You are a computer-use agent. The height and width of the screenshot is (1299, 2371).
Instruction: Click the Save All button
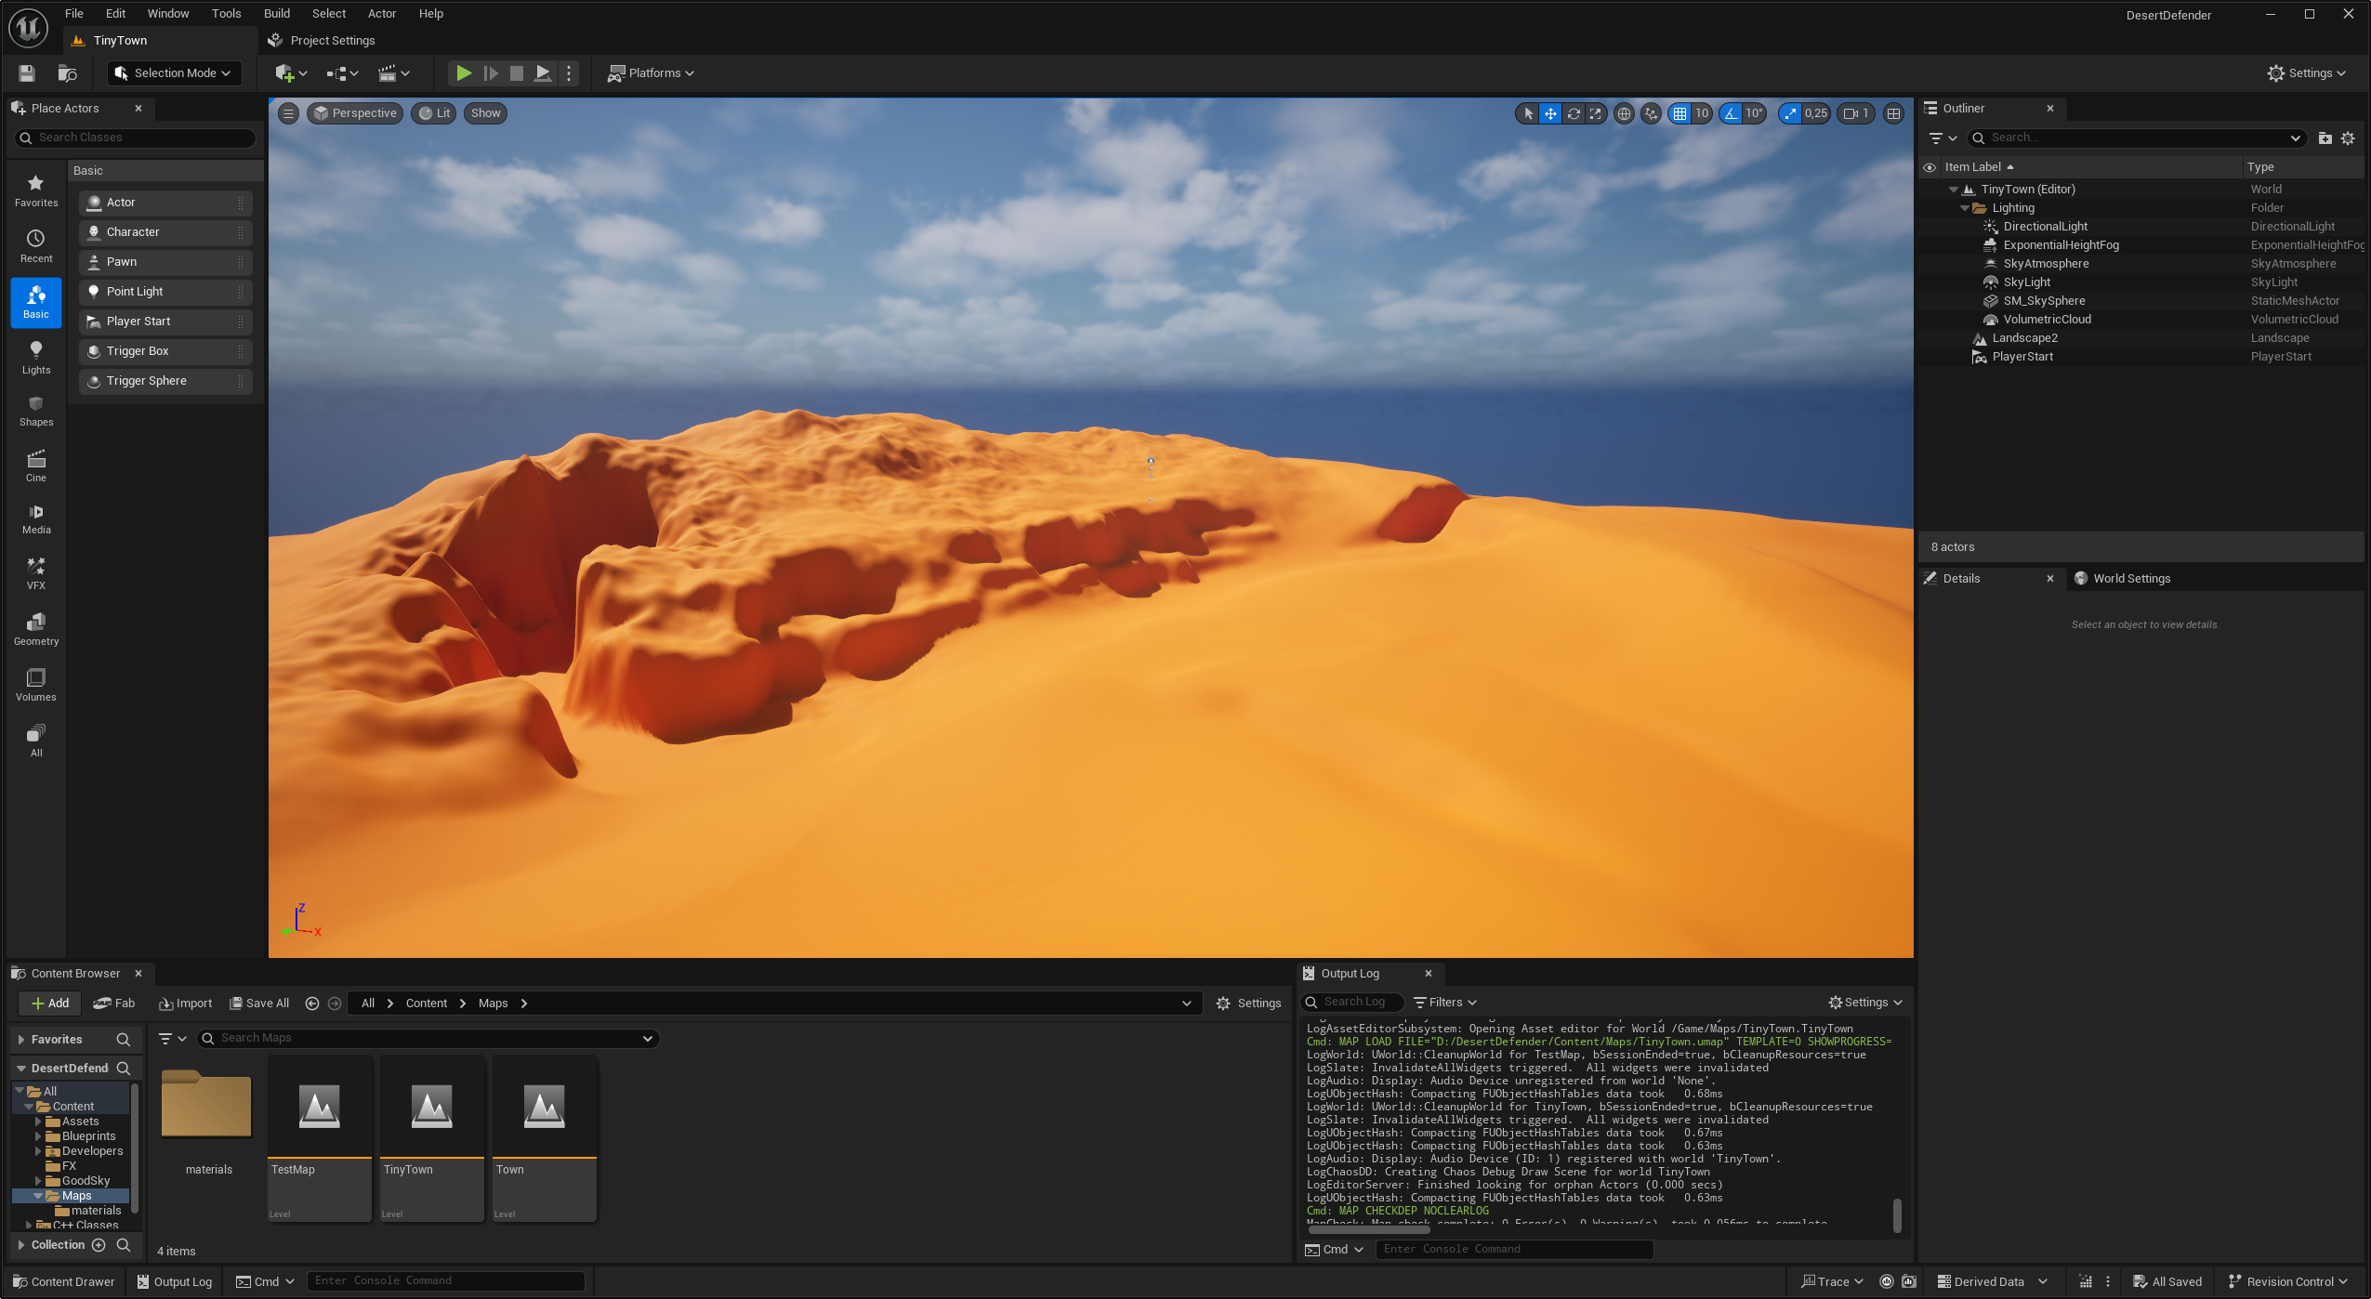259,1003
